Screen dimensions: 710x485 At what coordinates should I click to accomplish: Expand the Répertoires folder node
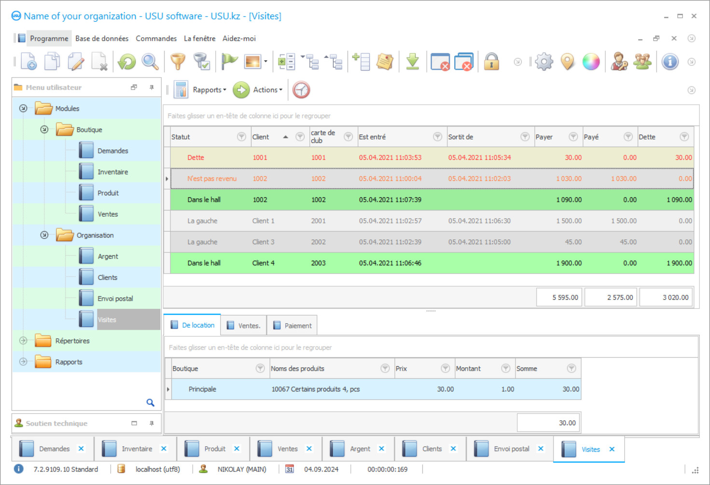tap(23, 341)
